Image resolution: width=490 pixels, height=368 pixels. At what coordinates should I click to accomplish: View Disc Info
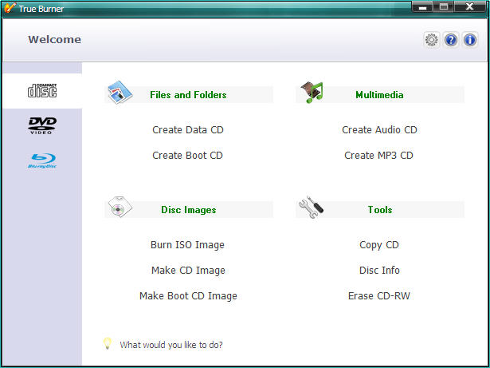click(x=379, y=271)
